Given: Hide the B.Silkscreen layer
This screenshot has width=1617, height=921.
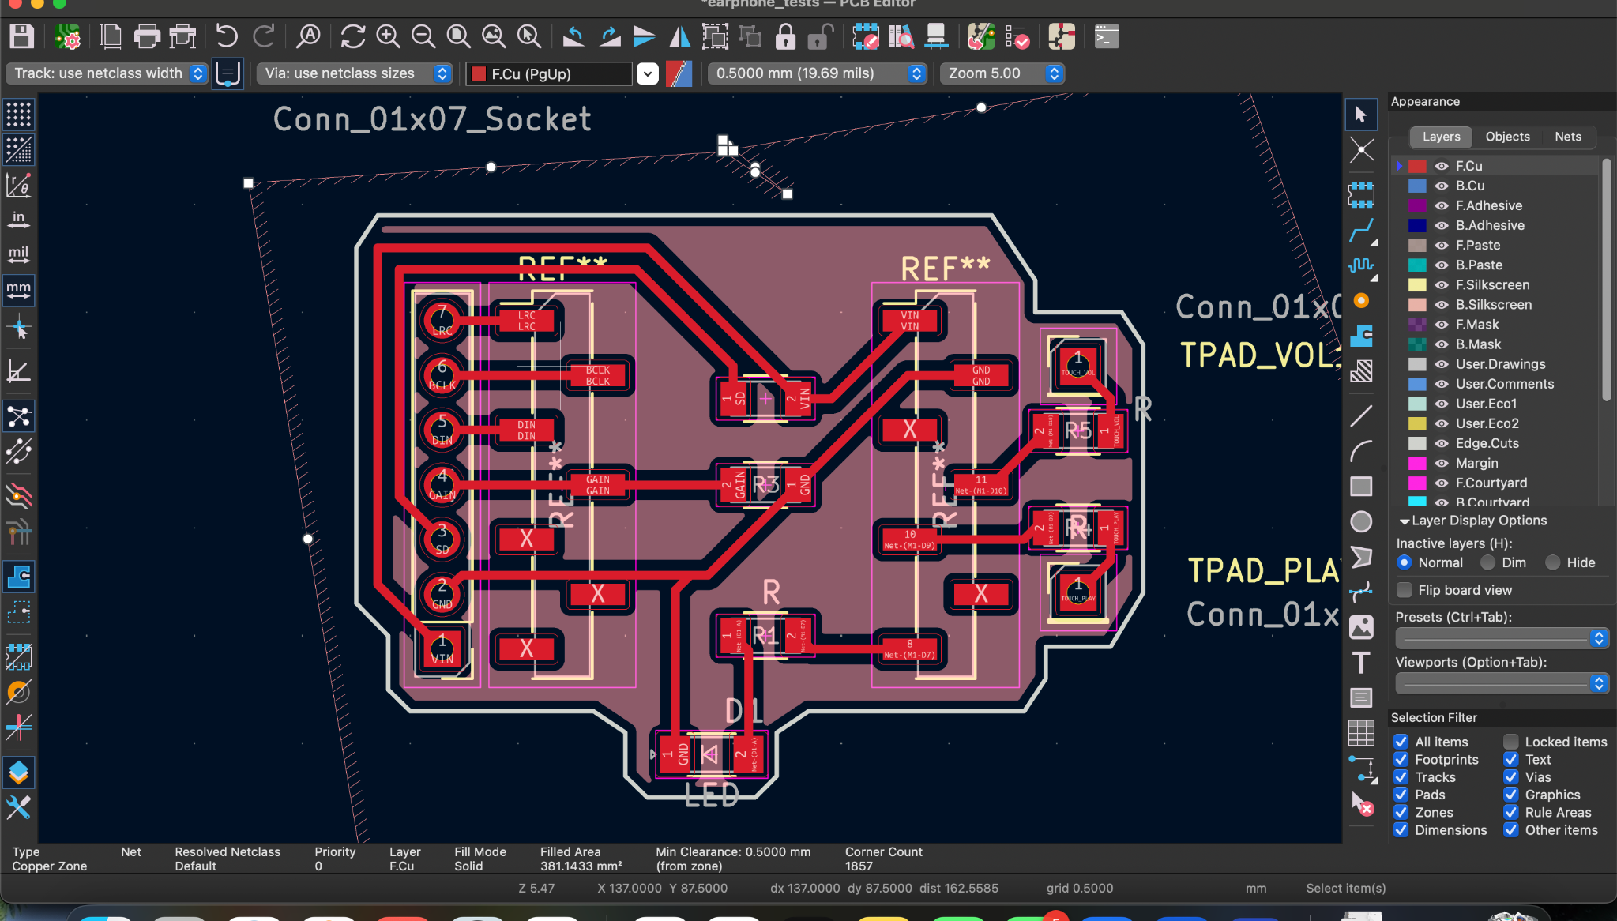Looking at the screenshot, I should pos(1441,305).
